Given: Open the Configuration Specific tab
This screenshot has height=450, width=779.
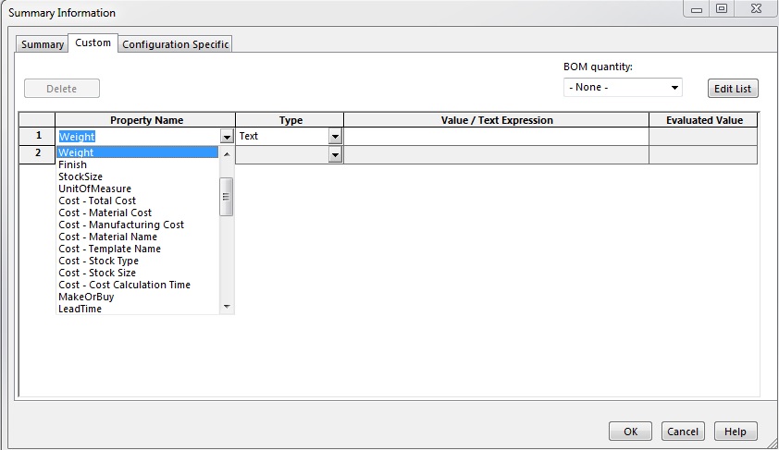Looking at the screenshot, I should [176, 44].
